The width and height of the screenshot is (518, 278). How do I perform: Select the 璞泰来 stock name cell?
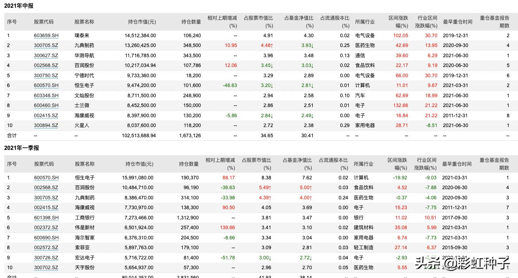(82, 35)
